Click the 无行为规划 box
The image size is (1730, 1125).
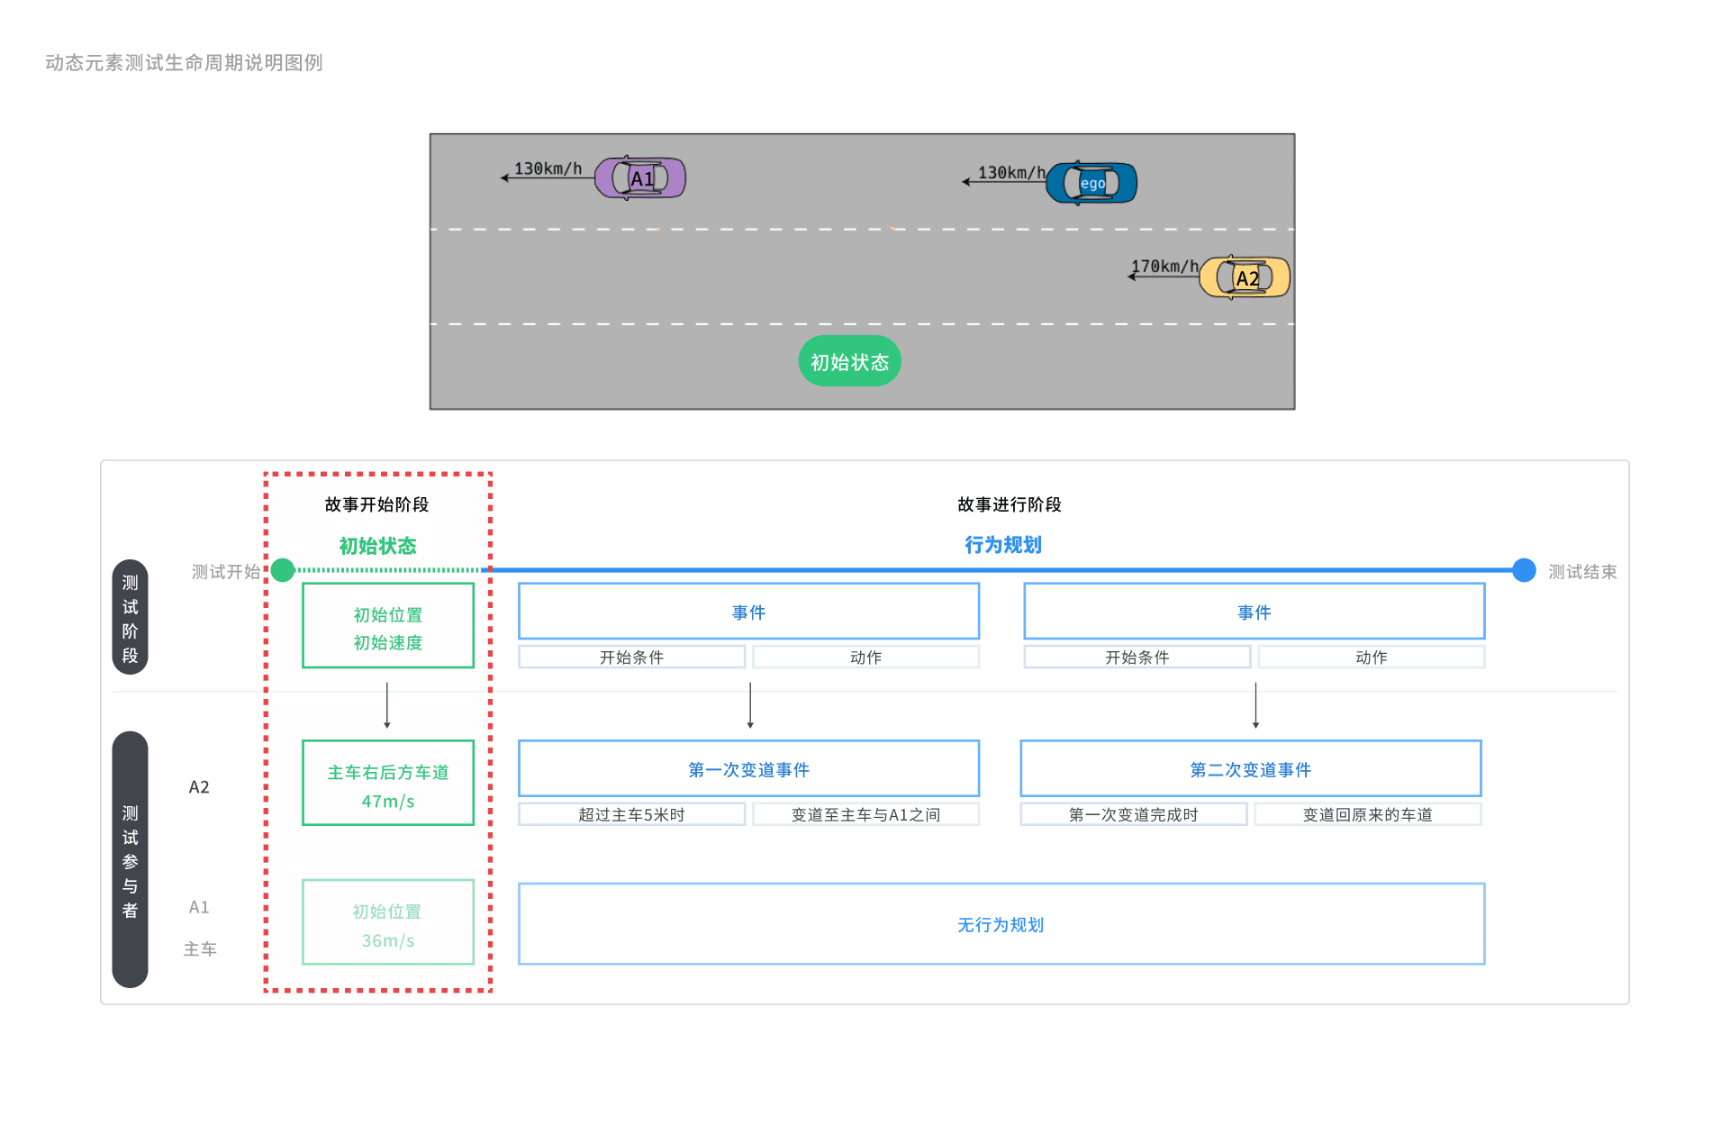tap(1001, 925)
